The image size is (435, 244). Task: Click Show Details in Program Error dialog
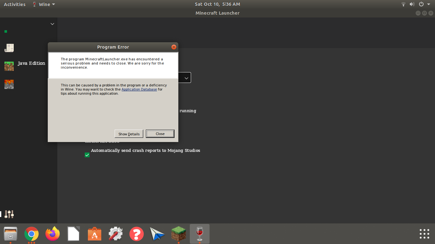pos(129,134)
